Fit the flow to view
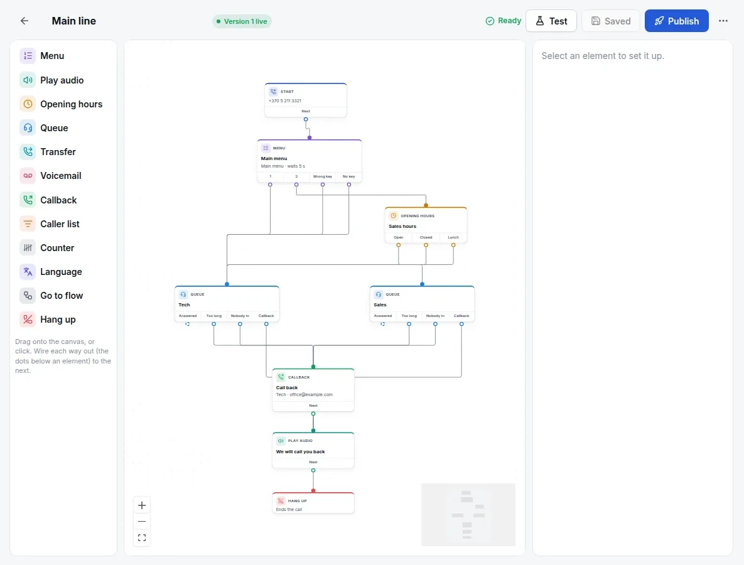Image resolution: width=744 pixels, height=565 pixels. [x=142, y=537]
